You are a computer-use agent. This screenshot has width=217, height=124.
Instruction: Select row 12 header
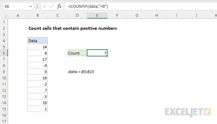click(4, 91)
